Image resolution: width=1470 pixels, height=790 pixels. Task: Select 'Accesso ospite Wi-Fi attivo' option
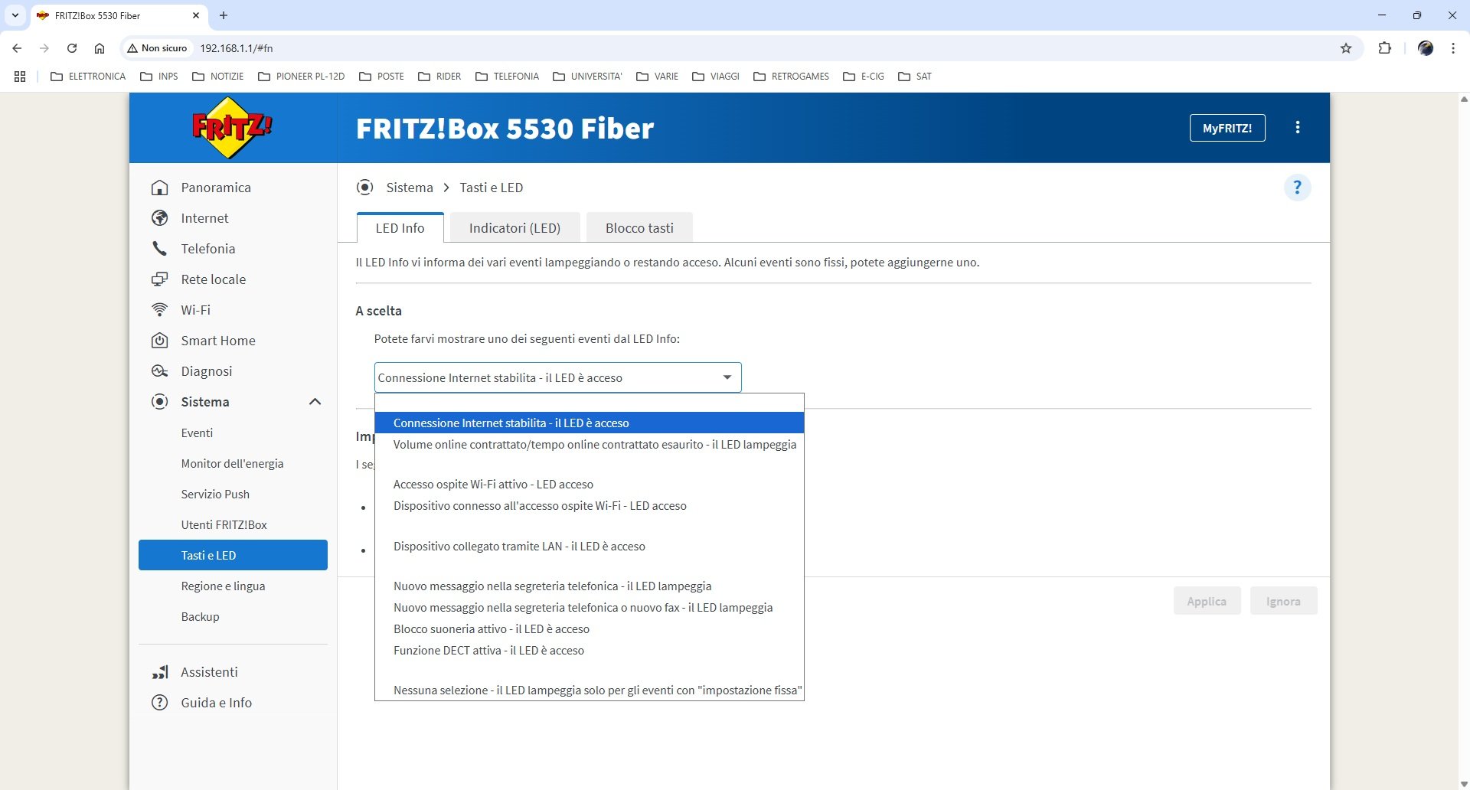pos(590,485)
